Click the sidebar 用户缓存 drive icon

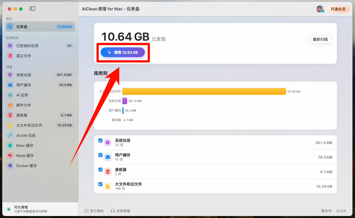point(10,85)
